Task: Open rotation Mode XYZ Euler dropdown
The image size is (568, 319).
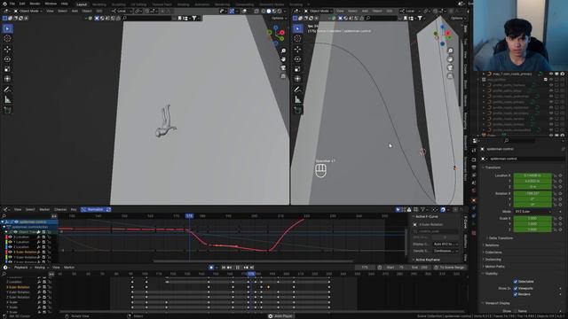Action: tap(532, 212)
